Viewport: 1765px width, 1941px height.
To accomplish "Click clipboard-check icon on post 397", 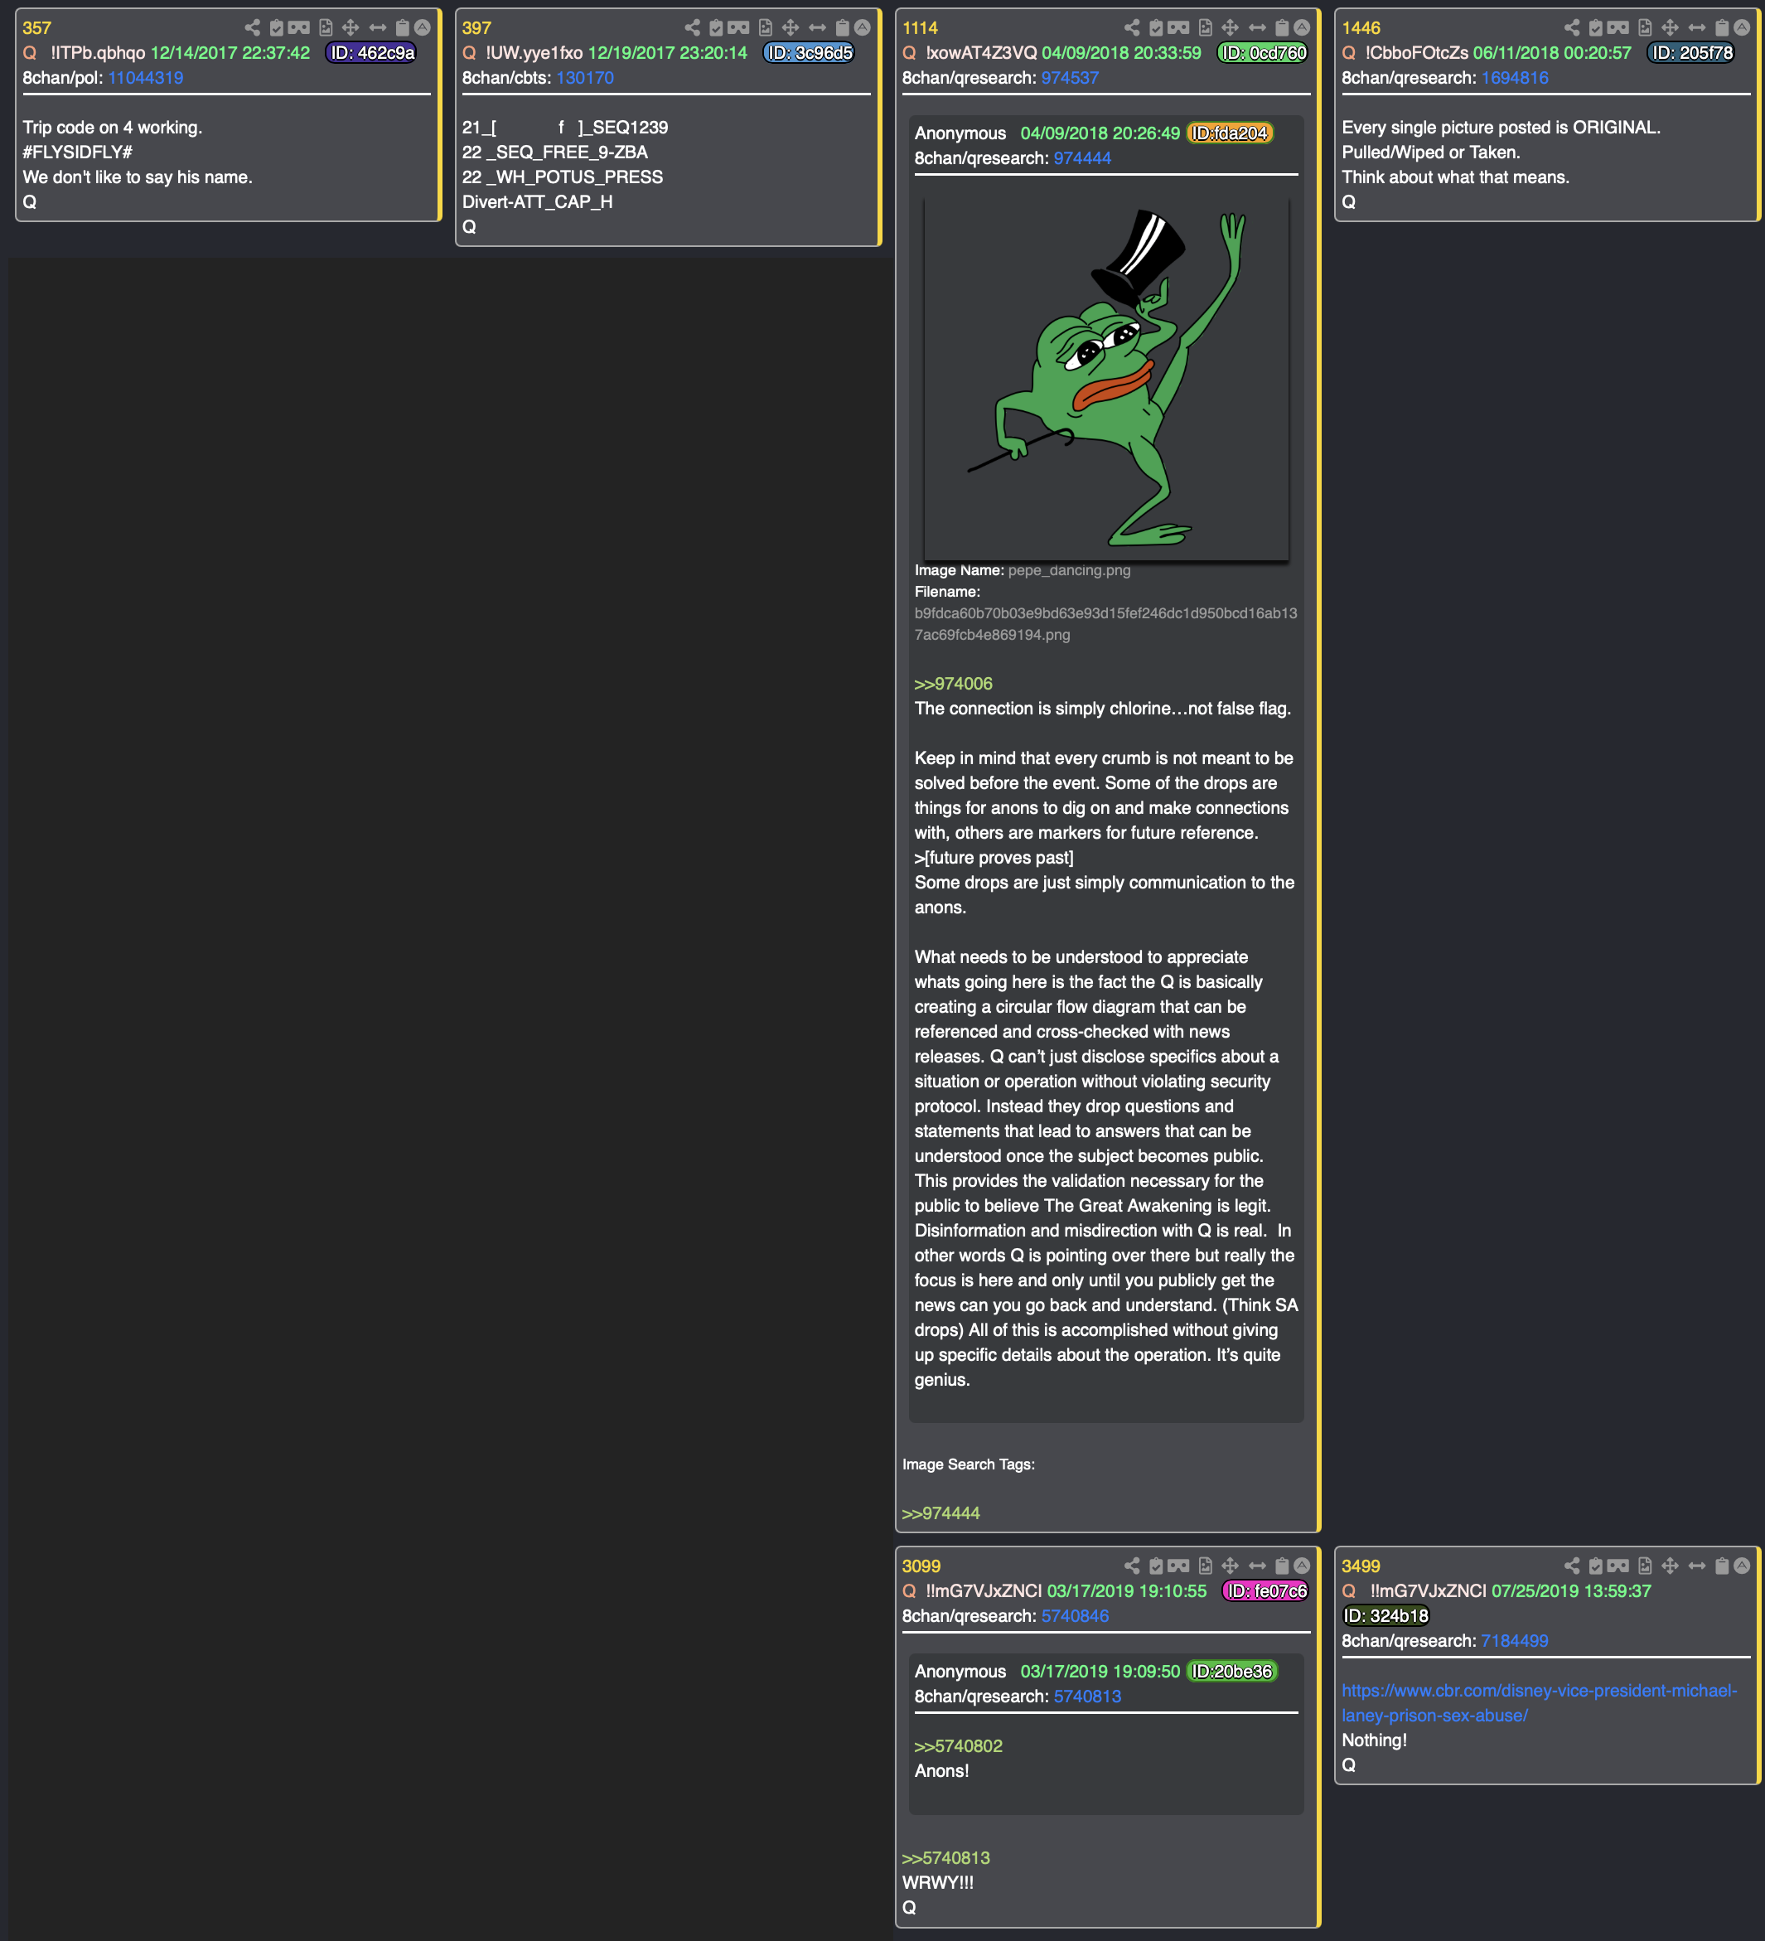I will [x=716, y=28].
